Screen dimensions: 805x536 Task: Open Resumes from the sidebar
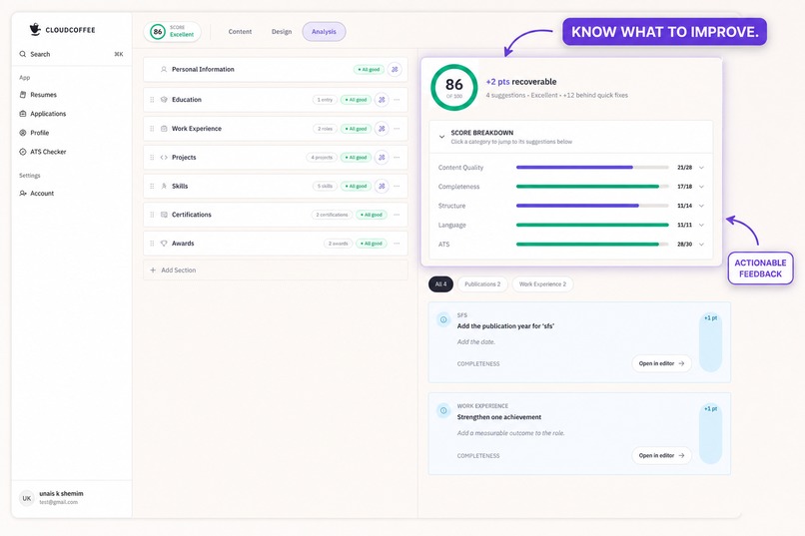[x=43, y=95]
